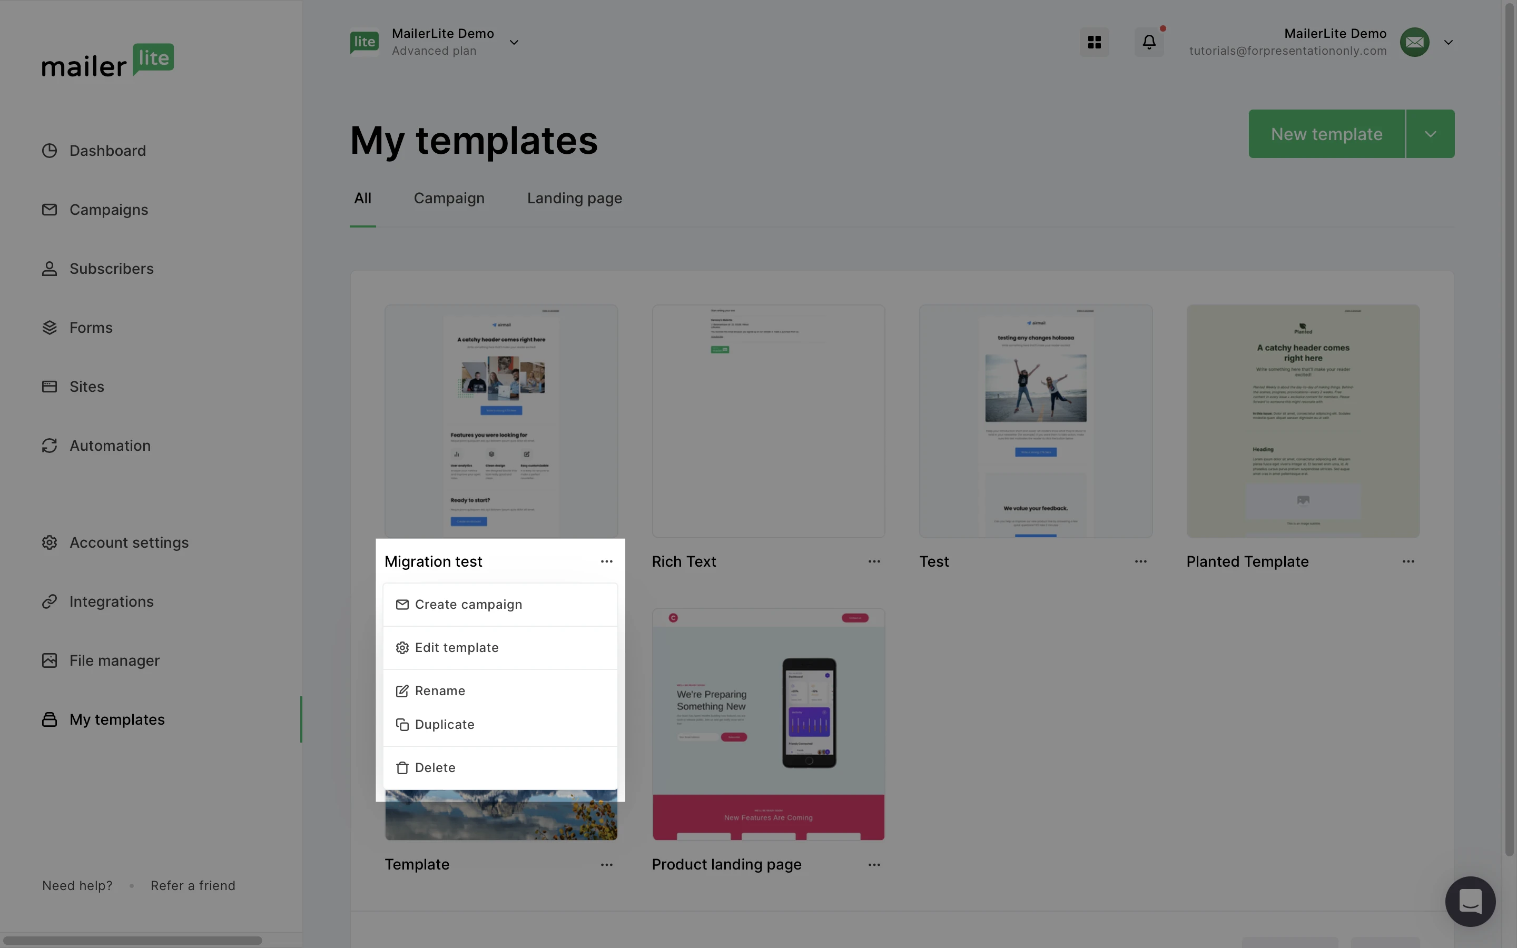Go to File manager in sidebar
This screenshot has width=1517, height=948.
pos(114,660)
